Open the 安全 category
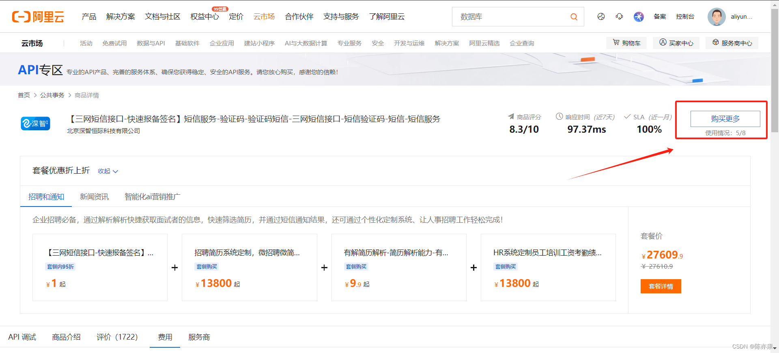The width and height of the screenshot is (779, 353). (378, 43)
